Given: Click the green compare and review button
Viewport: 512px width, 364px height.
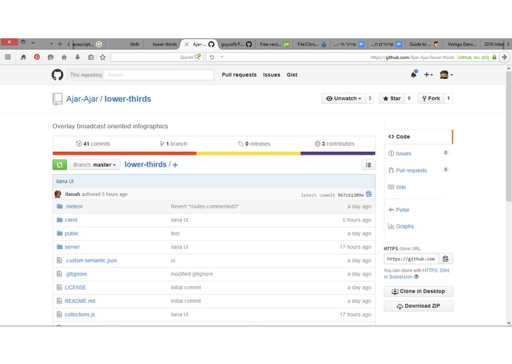Looking at the screenshot, I should (60, 165).
